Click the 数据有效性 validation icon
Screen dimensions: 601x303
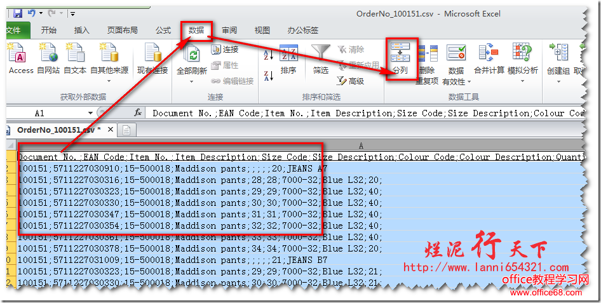click(456, 53)
